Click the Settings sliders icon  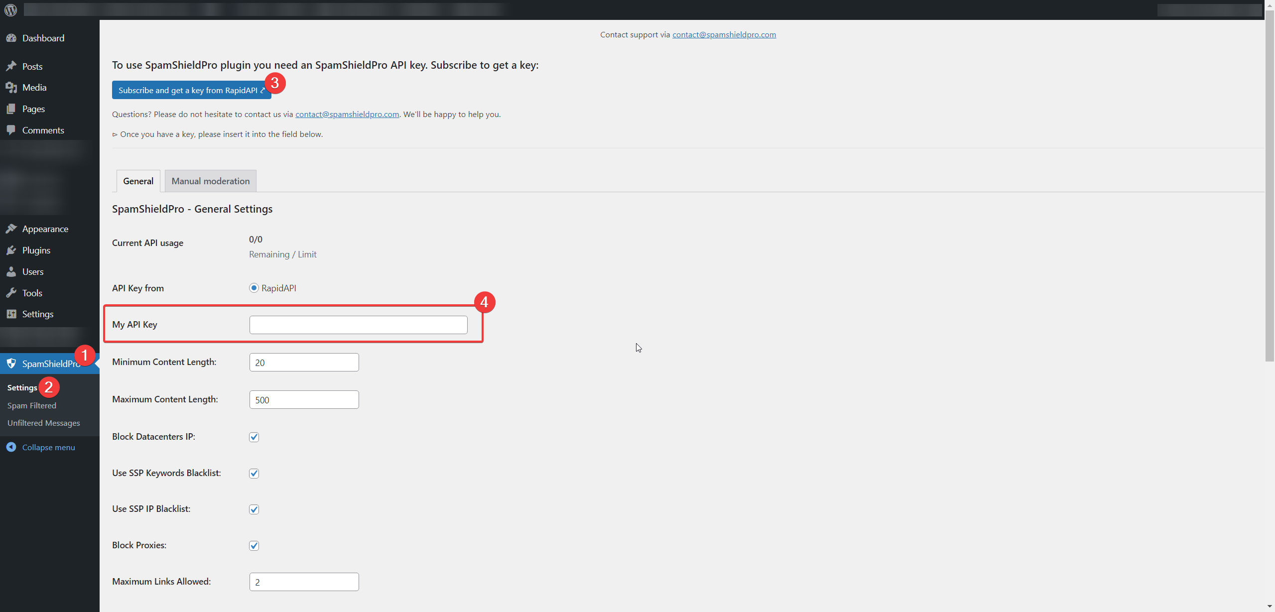tap(11, 314)
